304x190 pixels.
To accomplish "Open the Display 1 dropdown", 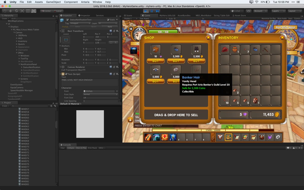I will pyautogui.click(x=131, y=18).
